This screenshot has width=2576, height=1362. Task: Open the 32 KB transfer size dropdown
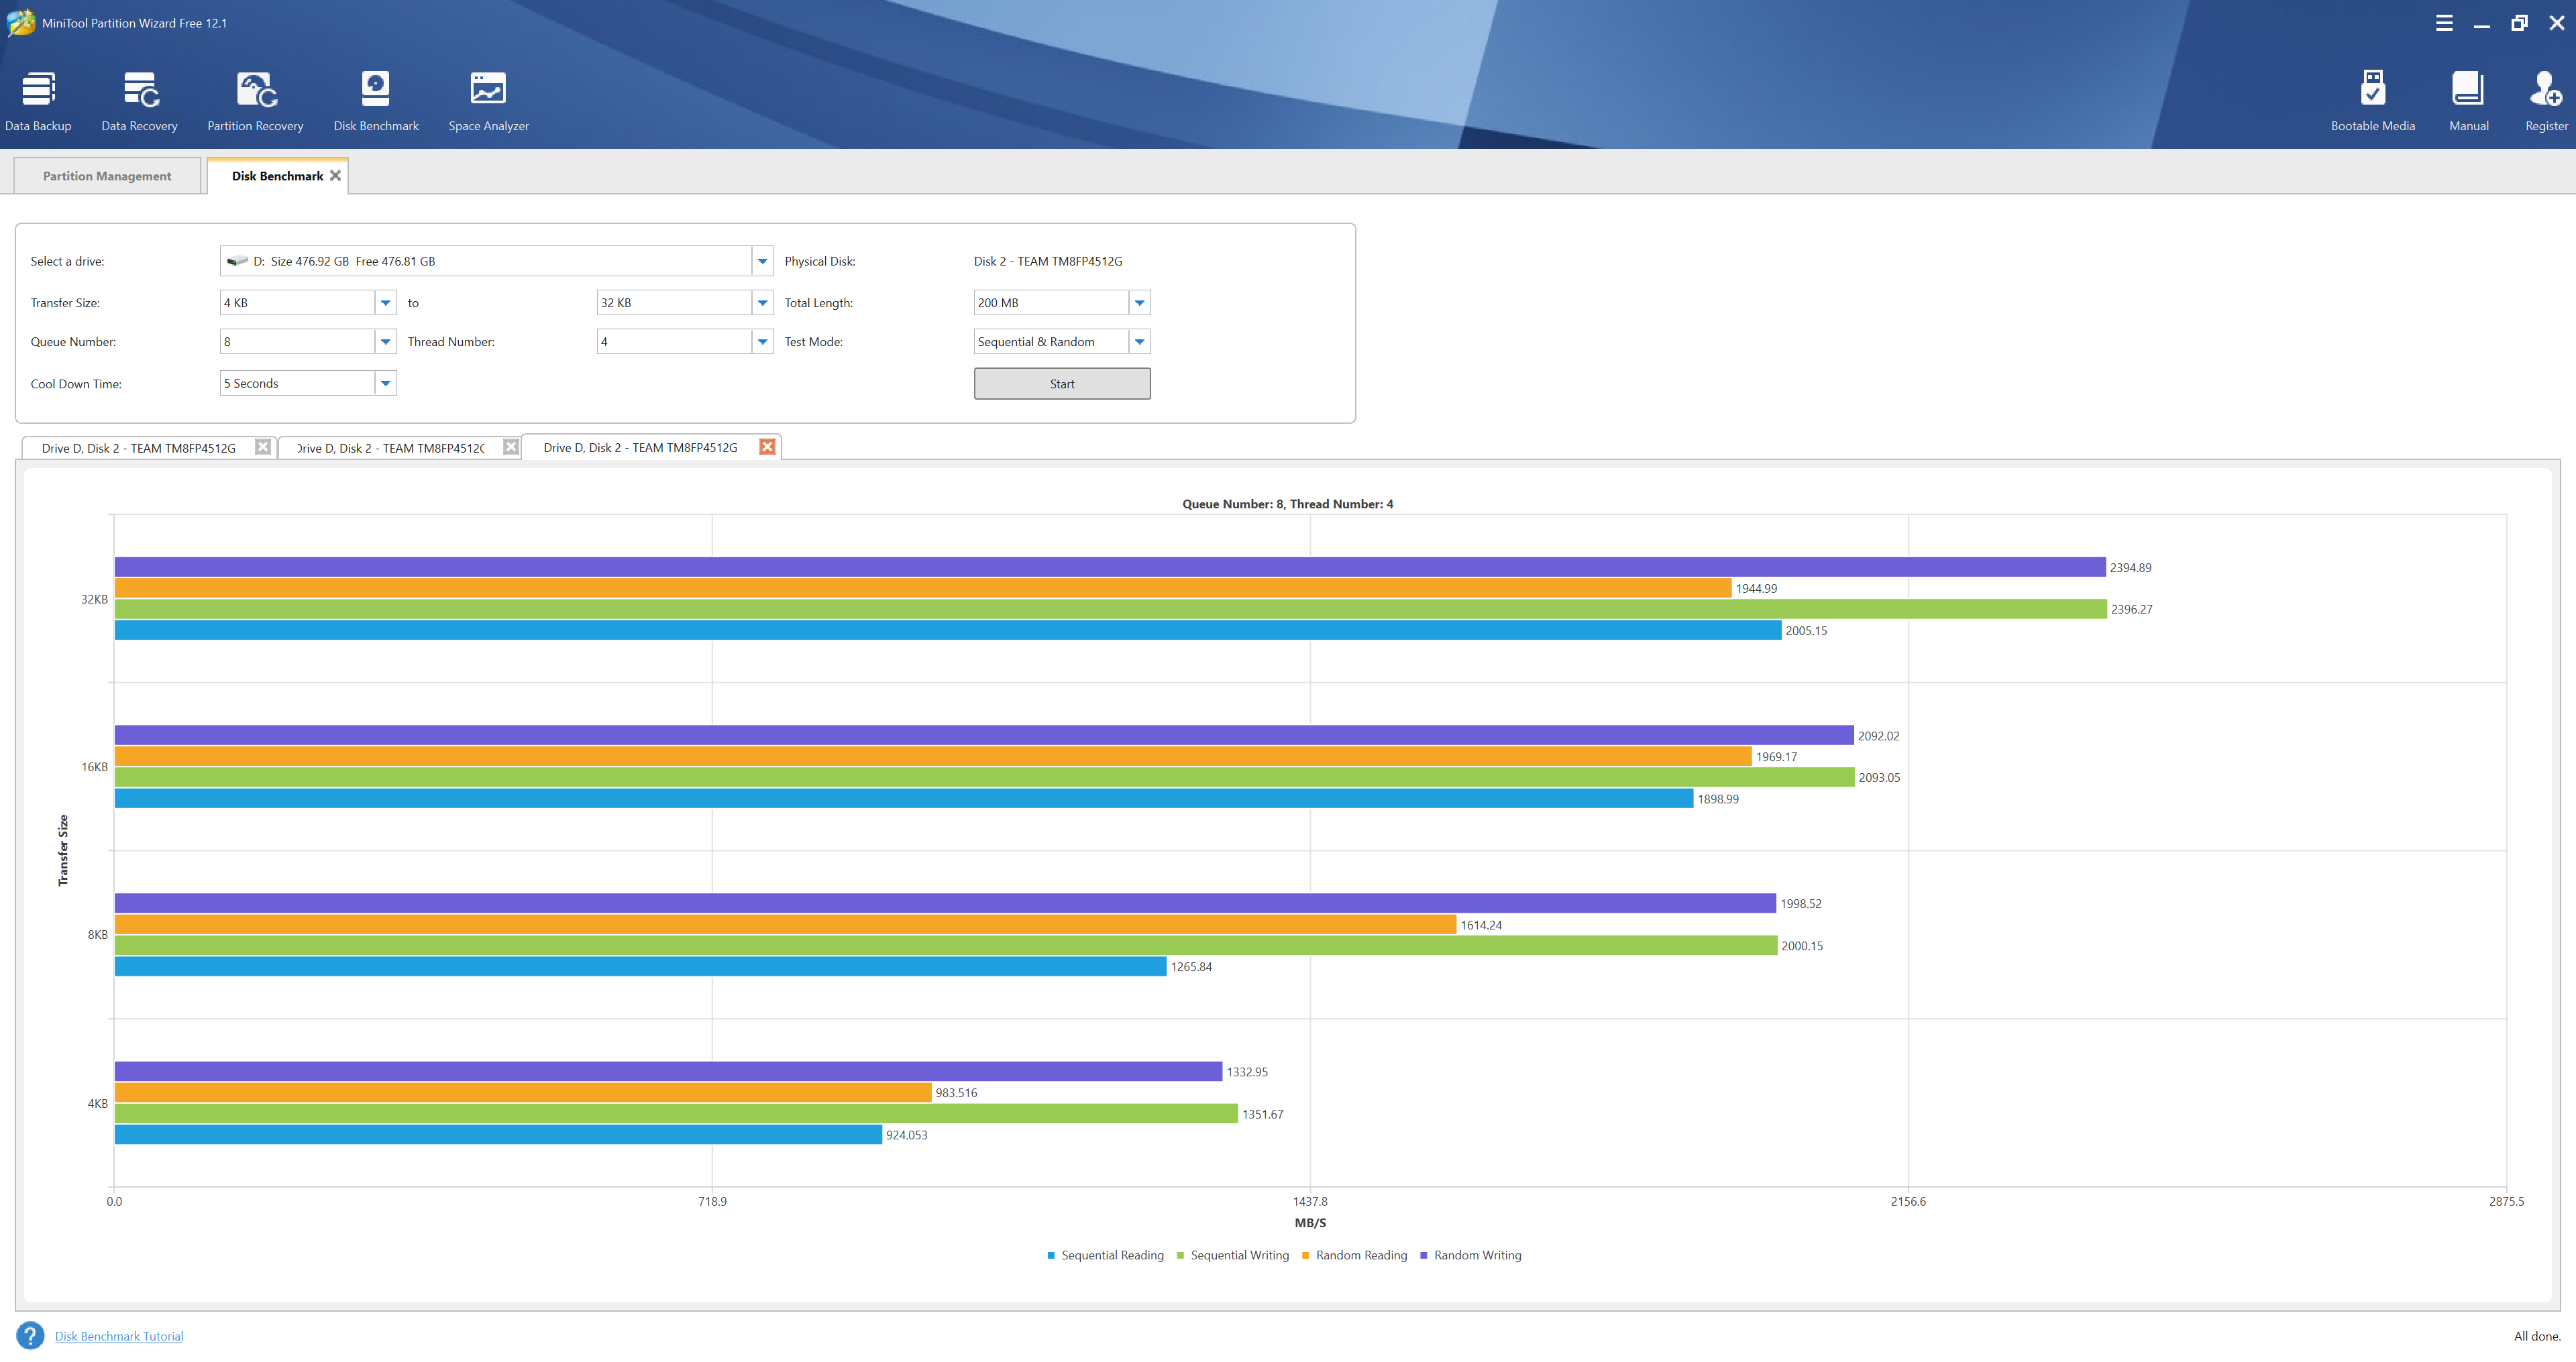click(762, 302)
